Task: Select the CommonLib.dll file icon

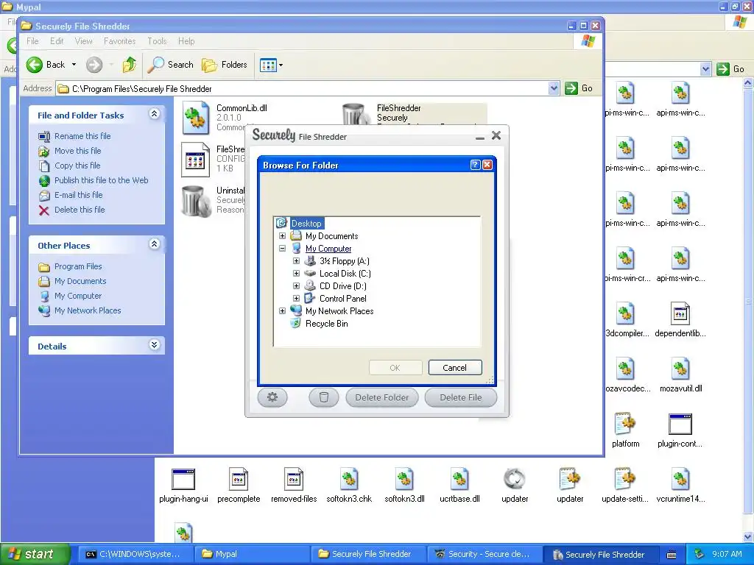Action: point(195,118)
